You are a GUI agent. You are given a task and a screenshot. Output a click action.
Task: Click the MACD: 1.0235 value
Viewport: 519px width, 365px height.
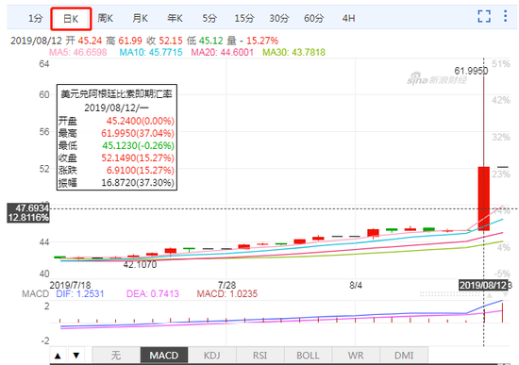[x=227, y=294]
